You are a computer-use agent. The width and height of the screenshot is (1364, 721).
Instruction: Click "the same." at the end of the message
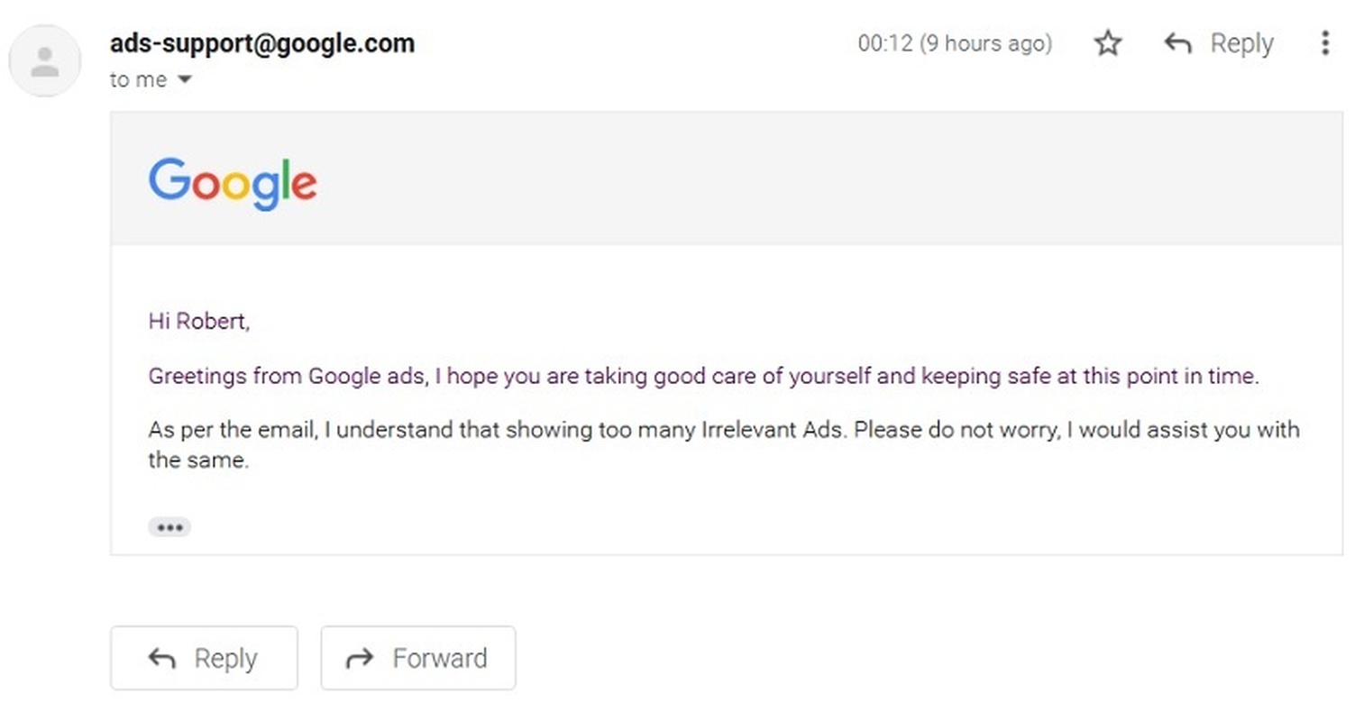pyautogui.click(x=198, y=461)
